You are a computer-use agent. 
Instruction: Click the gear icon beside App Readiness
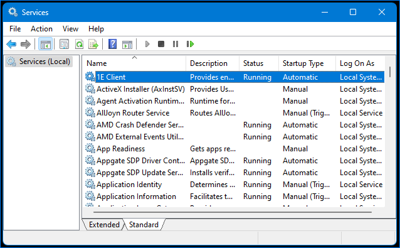[x=90, y=148]
